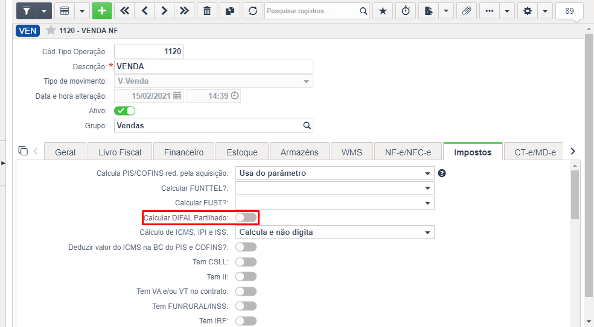Click the green add new record button

(x=102, y=11)
